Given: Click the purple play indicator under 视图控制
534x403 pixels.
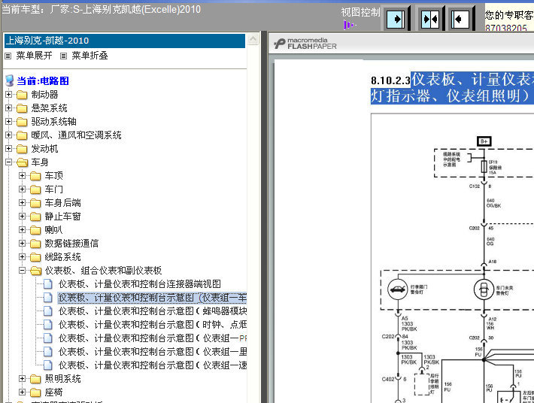Looking at the screenshot, I should (x=350, y=25).
